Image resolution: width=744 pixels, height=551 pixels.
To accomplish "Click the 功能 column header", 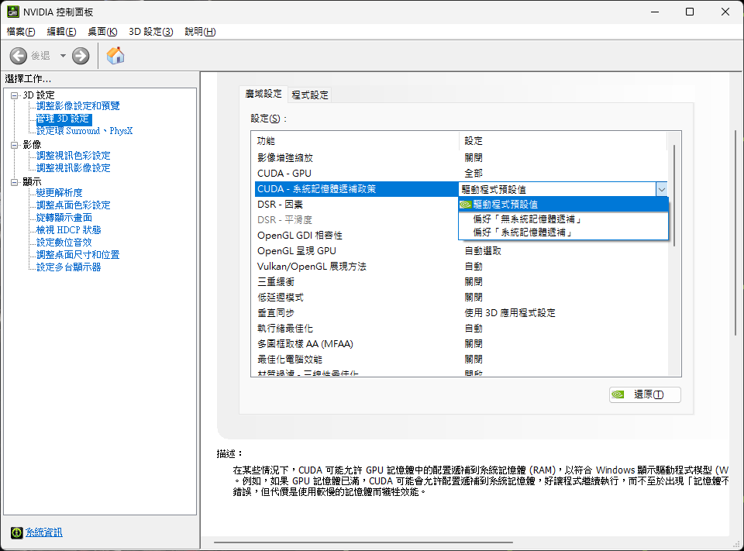I will coord(356,141).
